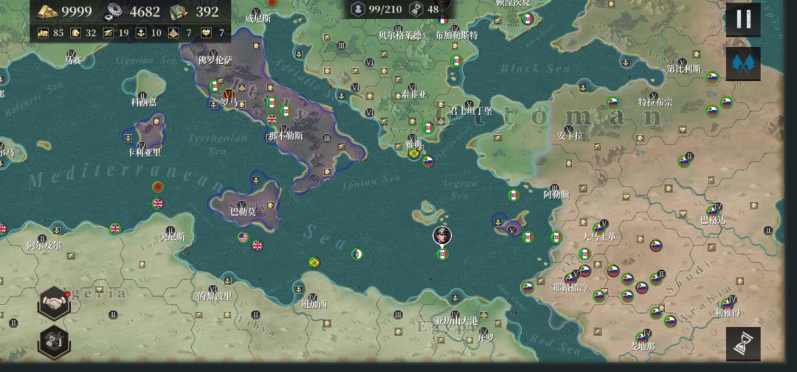Tap the gold bars resource icon
Image resolution: width=797 pixels, height=372 pixels.
point(48,11)
